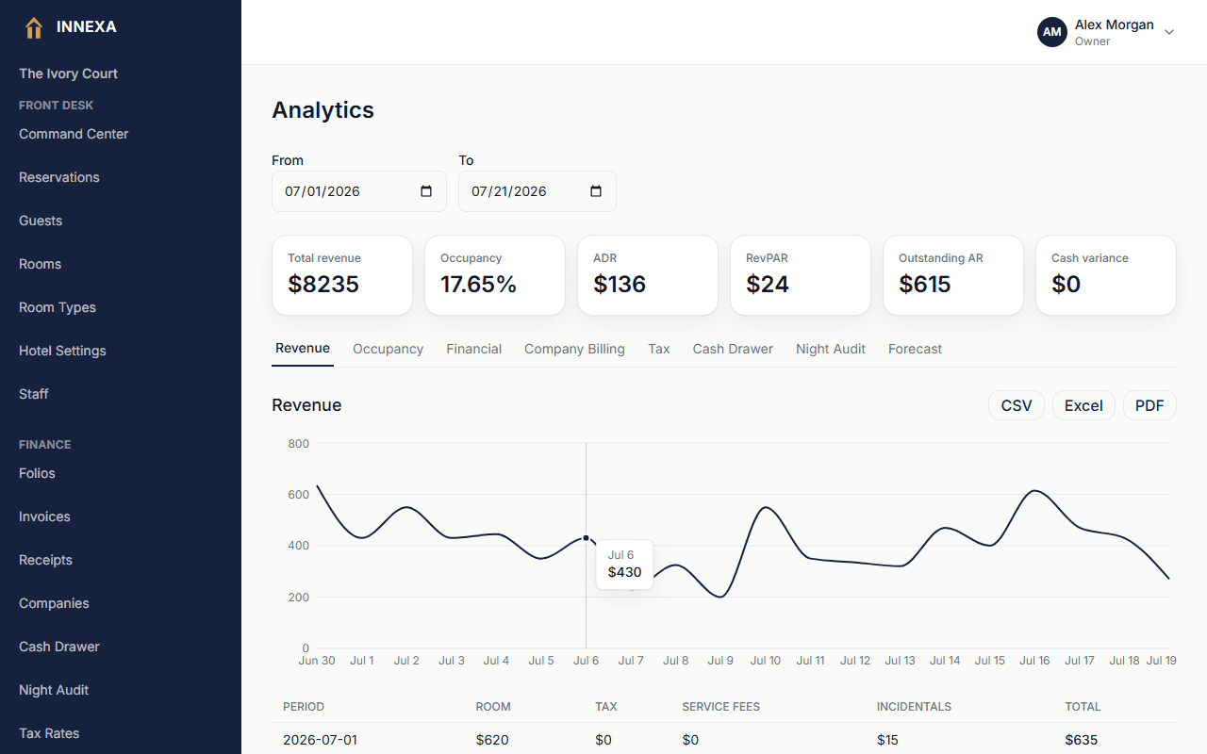Click the To date input field
Screen dimensions: 1207x754
pos(537,191)
